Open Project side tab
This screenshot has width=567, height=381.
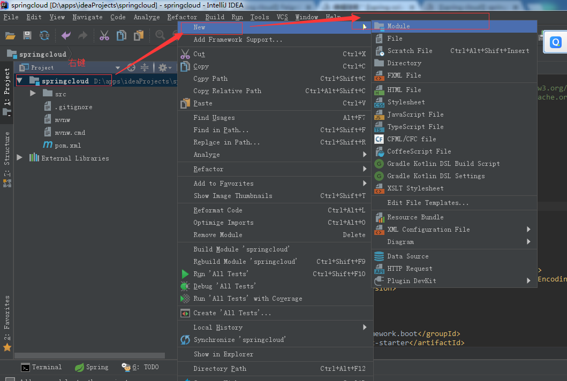(x=7, y=92)
